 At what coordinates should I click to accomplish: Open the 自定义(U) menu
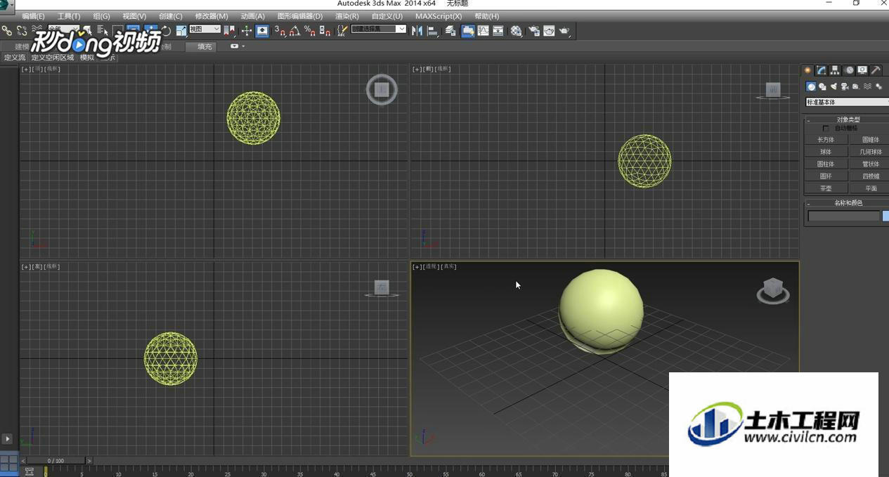pos(387,16)
